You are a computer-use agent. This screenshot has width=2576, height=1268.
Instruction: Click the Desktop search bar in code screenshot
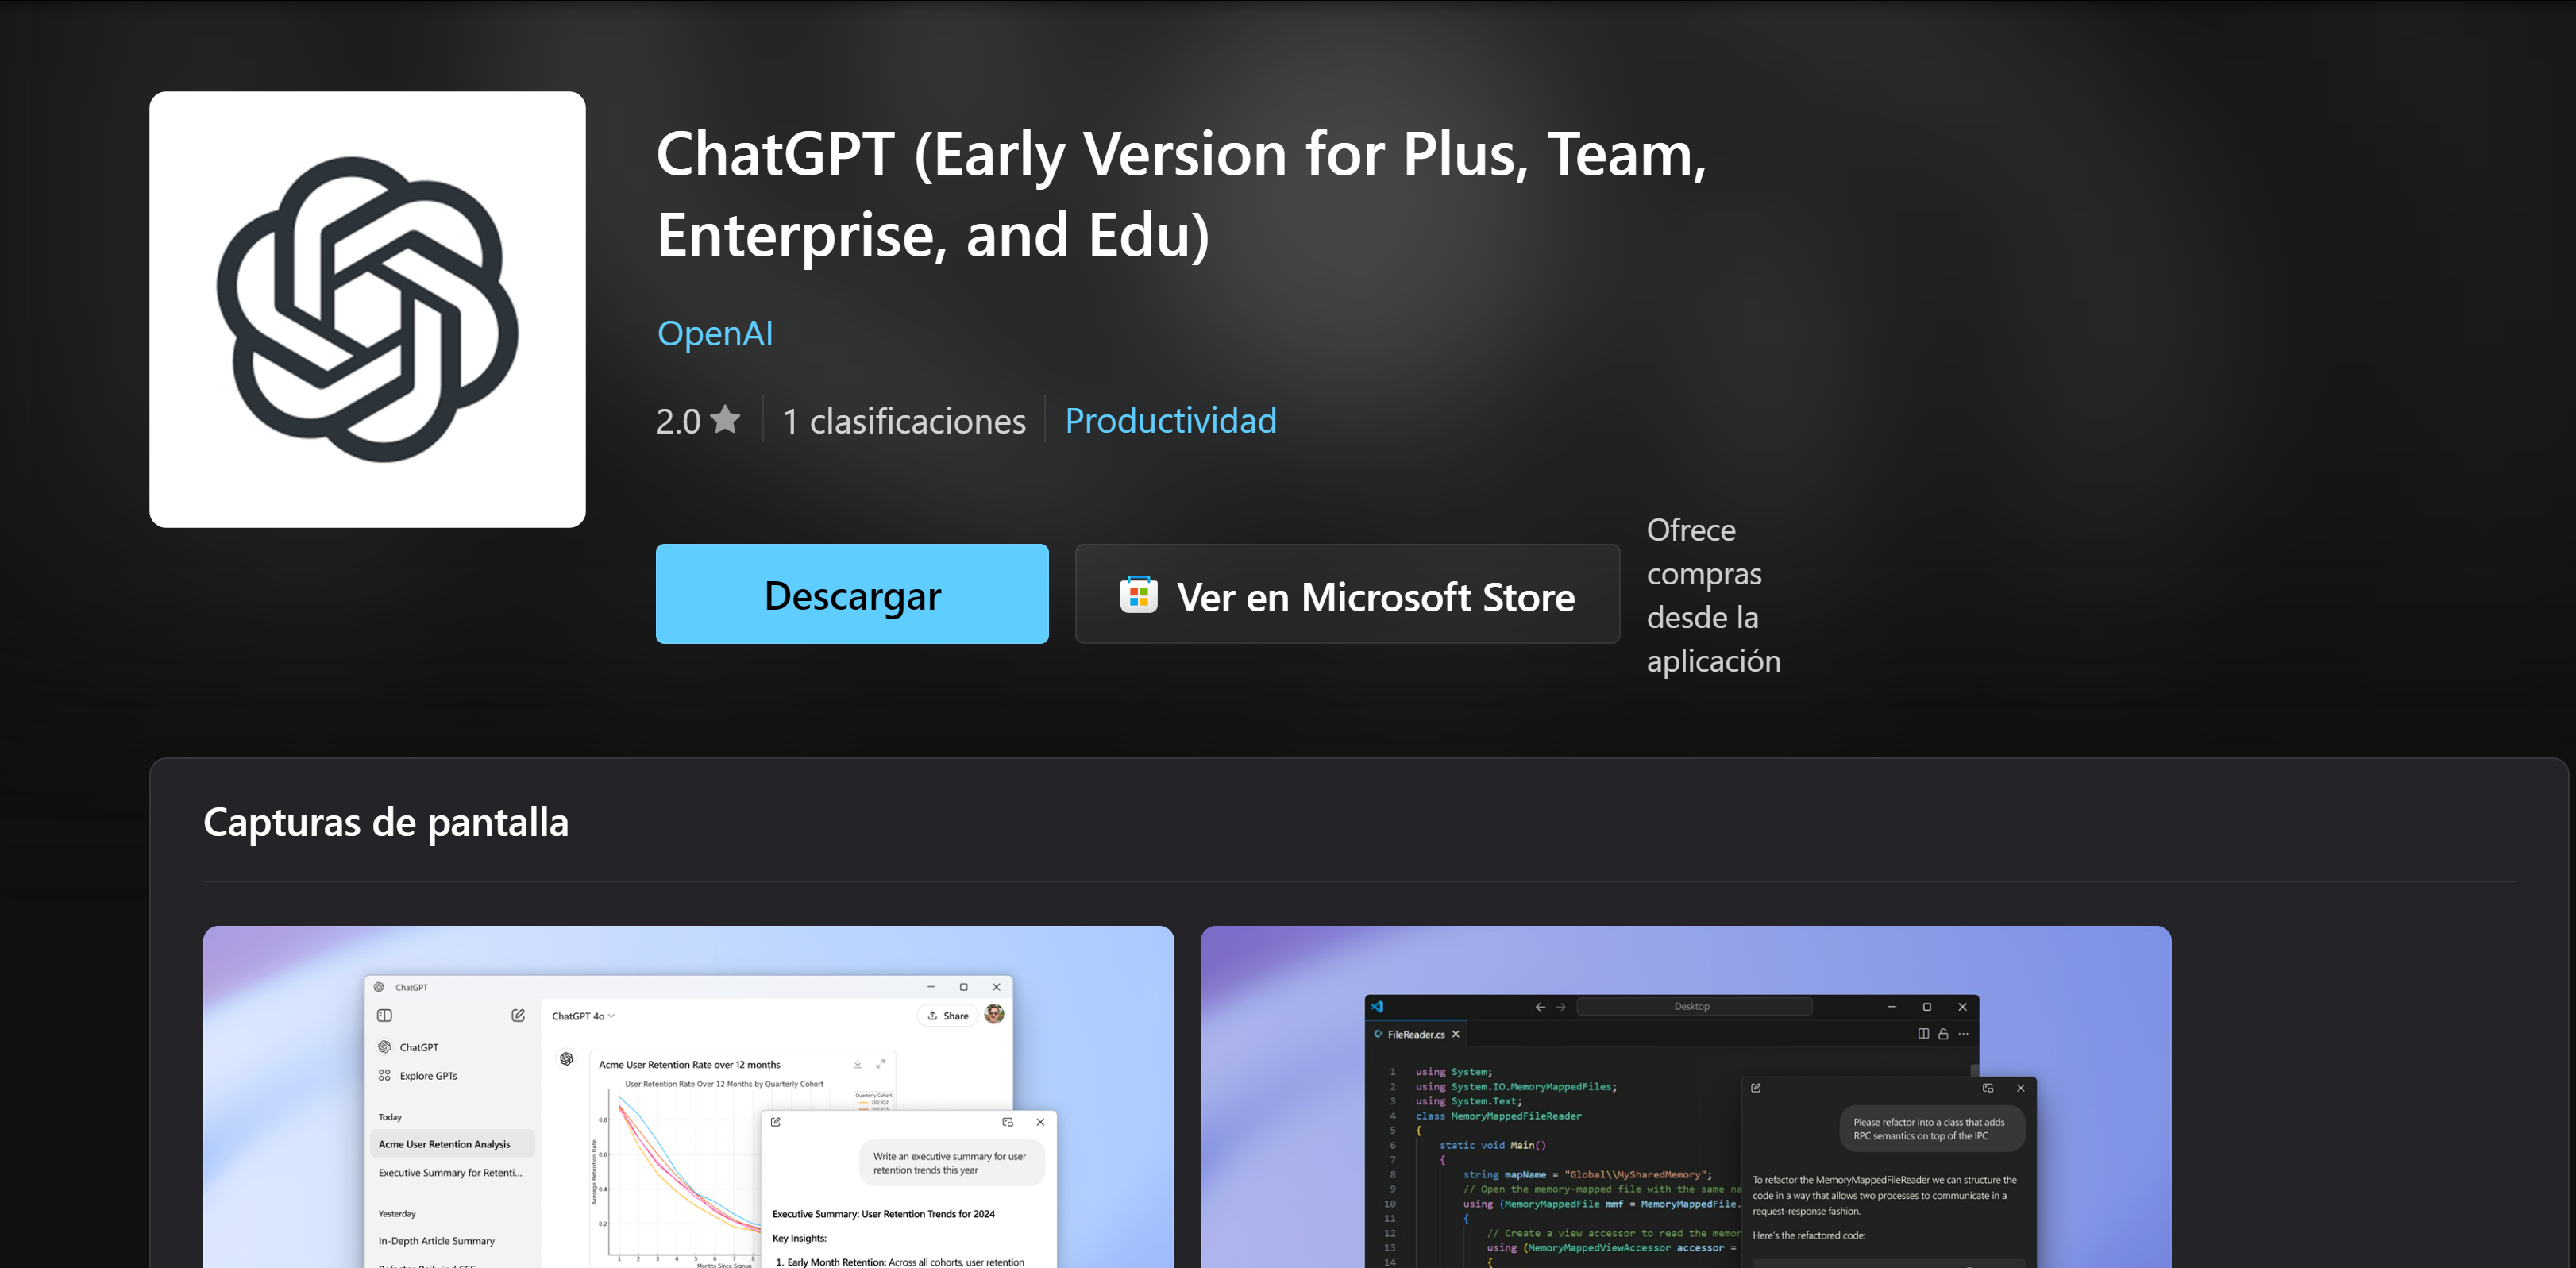1692,1006
